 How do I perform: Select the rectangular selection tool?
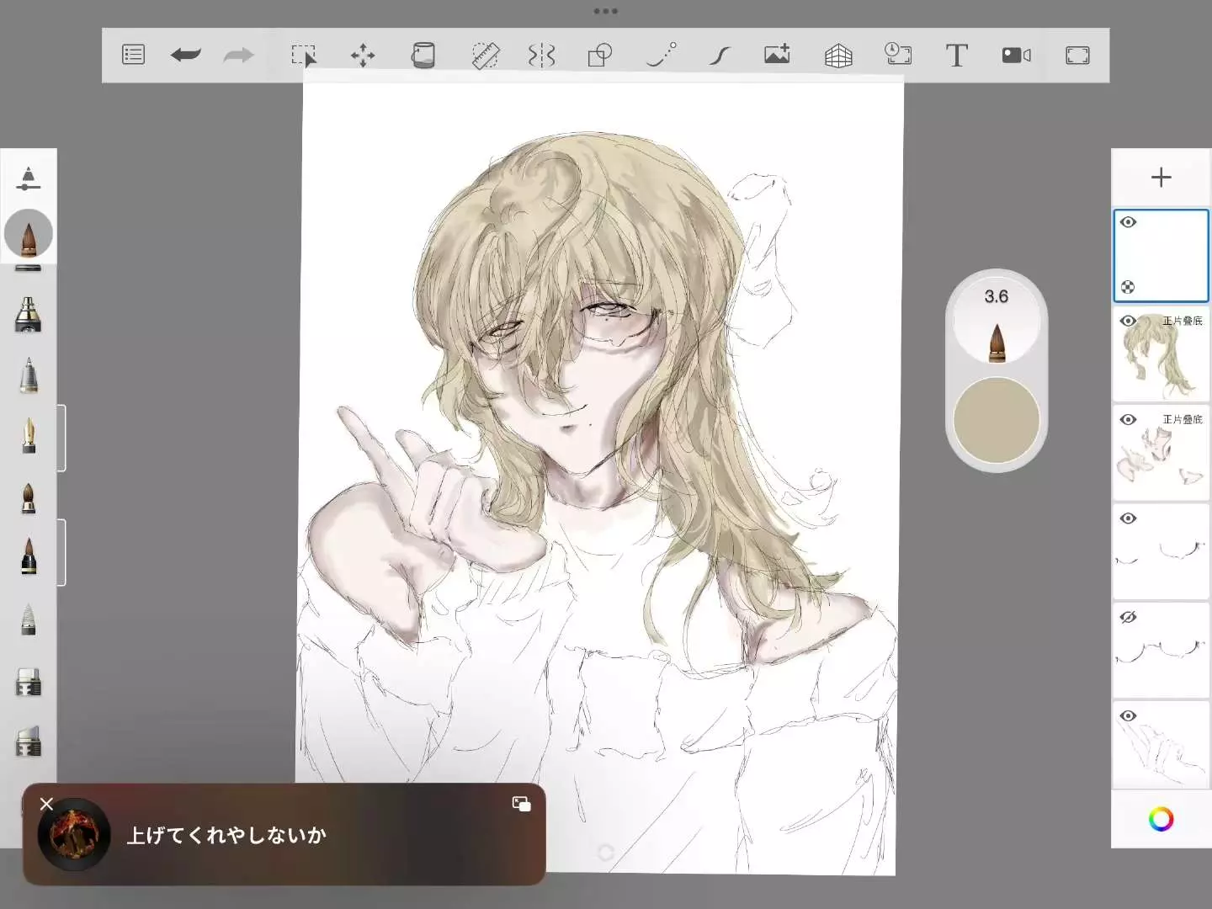pyautogui.click(x=303, y=56)
